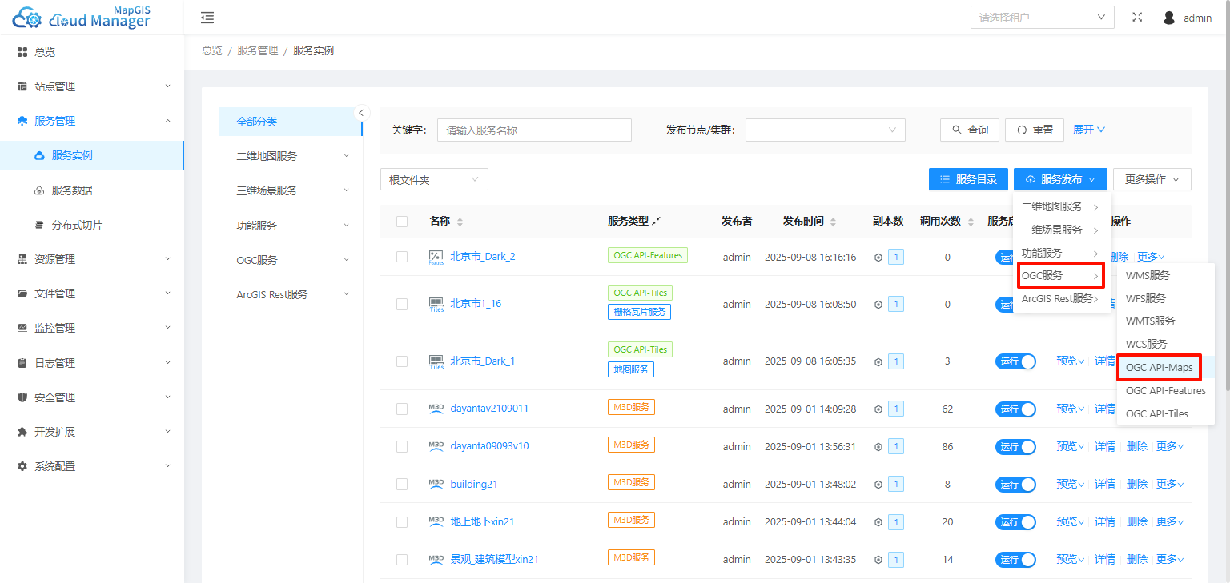The height and width of the screenshot is (583, 1230).
Task: Click the fullscreen toggle icon
Action: point(1137,18)
